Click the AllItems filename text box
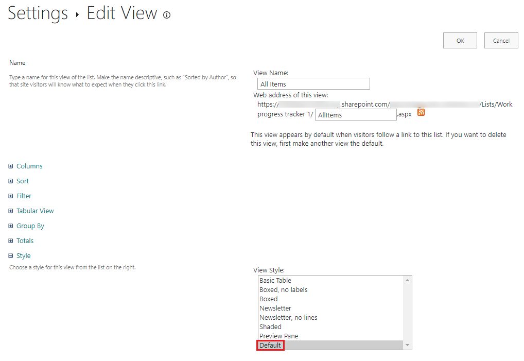The height and width of the screenshot is (361, 524). pos(355,114)
